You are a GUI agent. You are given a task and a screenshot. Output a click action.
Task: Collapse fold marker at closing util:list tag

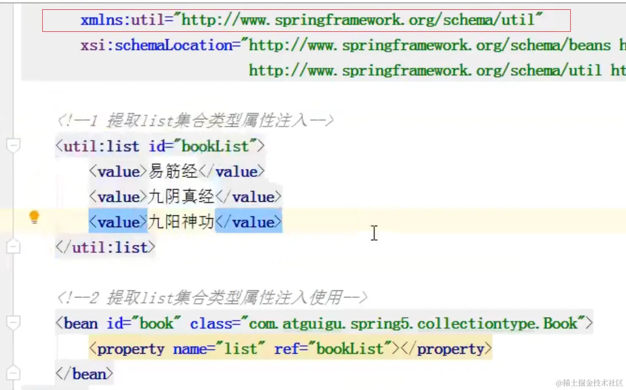tap(14, 247)
